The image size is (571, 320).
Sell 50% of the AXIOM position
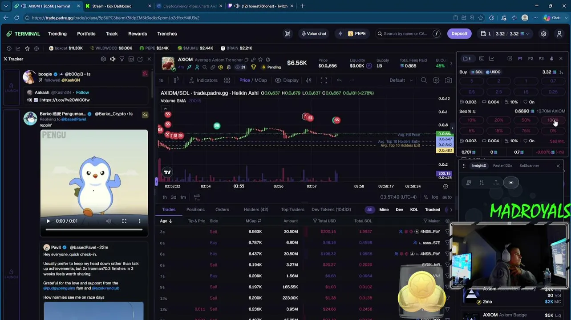click(526, 120)
